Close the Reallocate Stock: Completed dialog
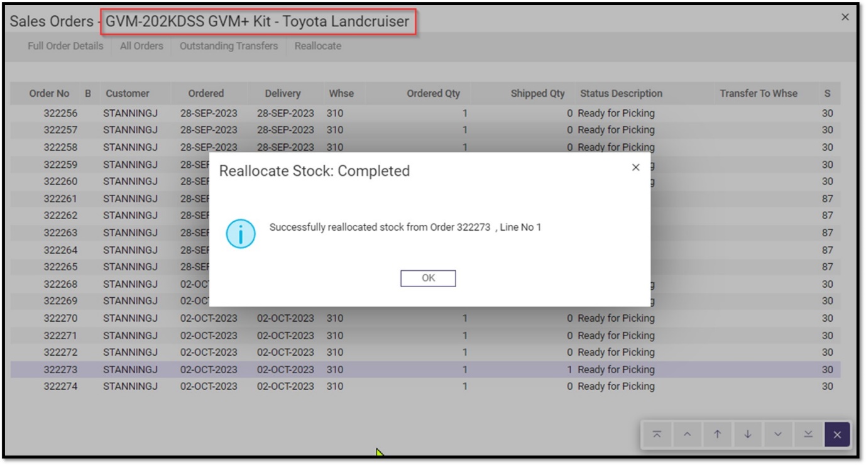This screenshot has height=465, width=866. point(635,168)
